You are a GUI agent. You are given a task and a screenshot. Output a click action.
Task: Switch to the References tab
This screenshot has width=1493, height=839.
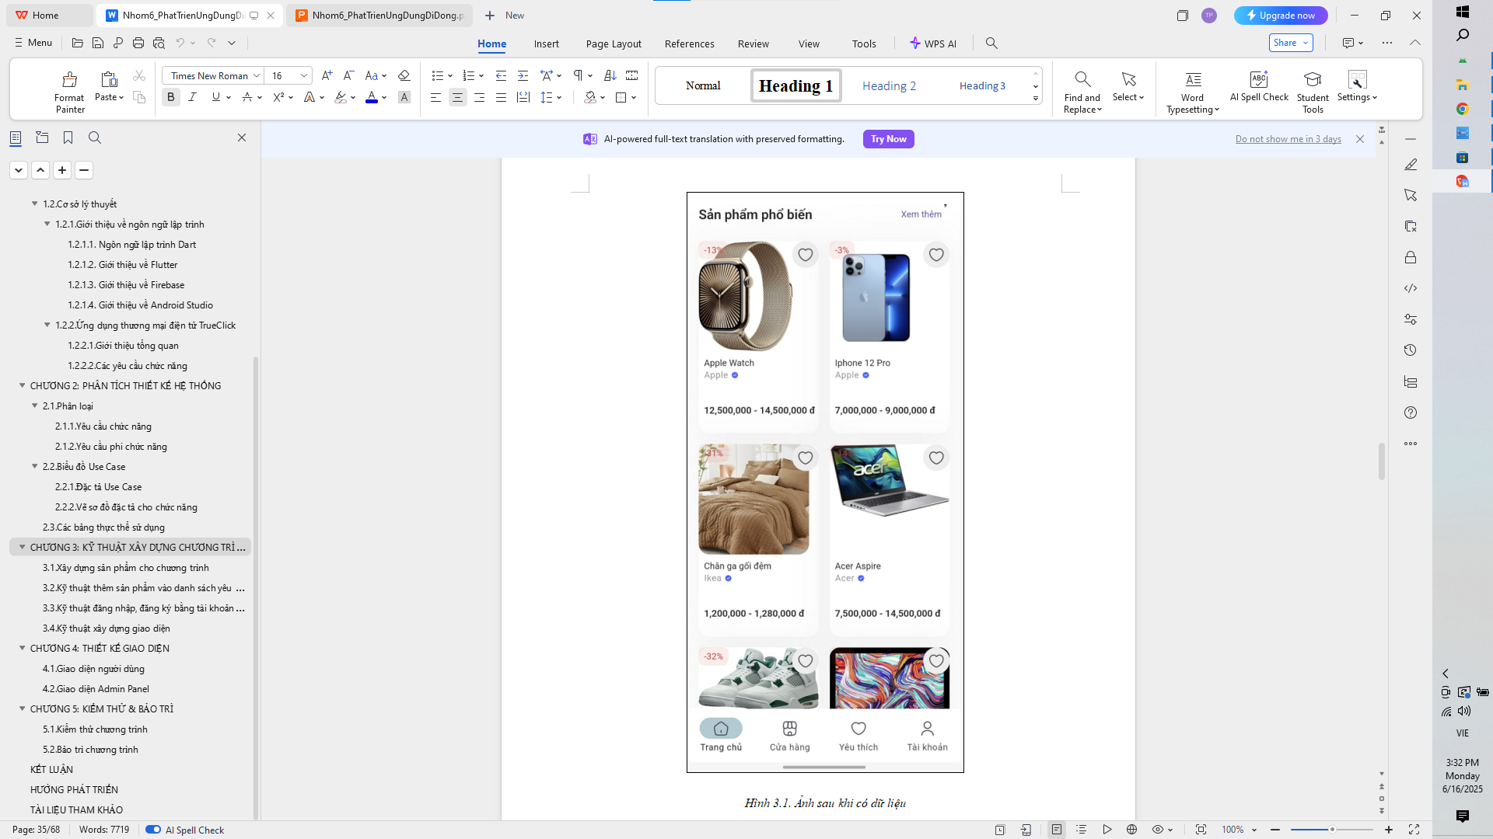coord(689,44)
